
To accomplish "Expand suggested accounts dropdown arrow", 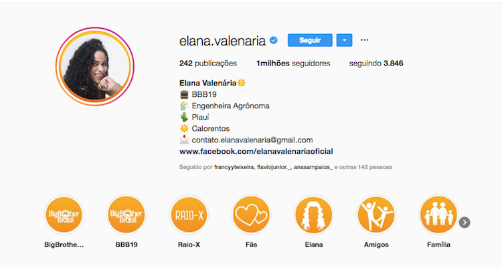I will point(344,40).
